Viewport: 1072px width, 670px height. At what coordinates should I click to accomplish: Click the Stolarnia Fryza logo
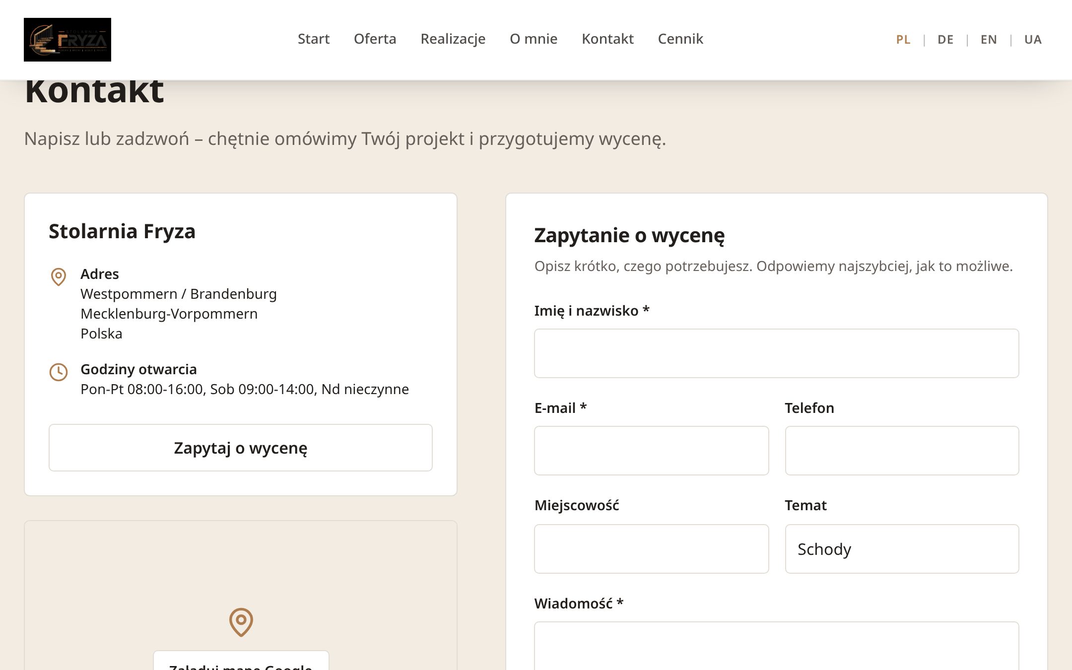(67, 40)
